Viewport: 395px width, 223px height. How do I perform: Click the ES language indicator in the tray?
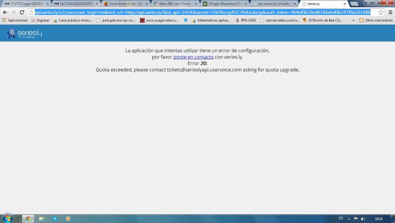[x=341, y=218]
